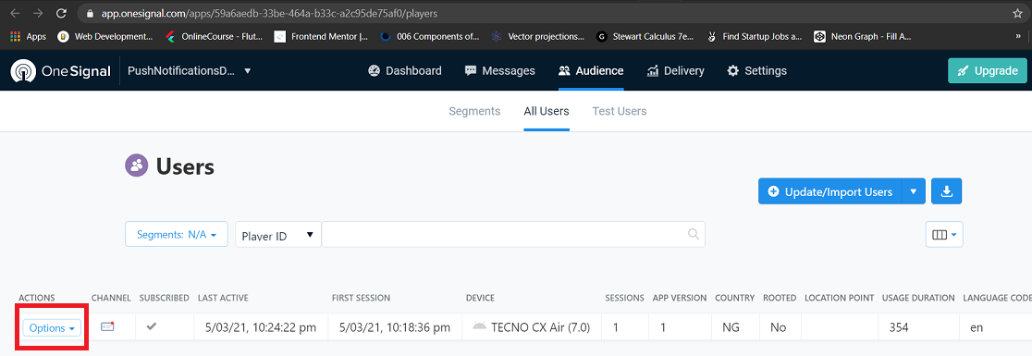The image size is (1032, 356).
Task: Click the usage duration value 354
Action: click(x=899, y=327)
